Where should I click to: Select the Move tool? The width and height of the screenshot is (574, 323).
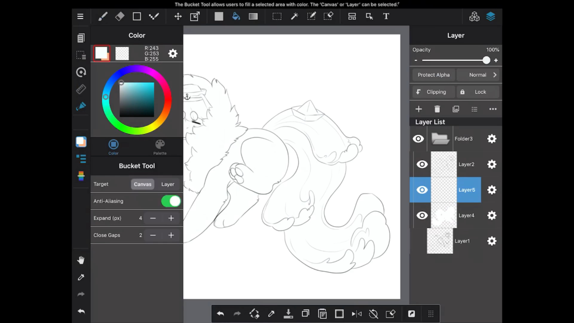click(178, 16)
